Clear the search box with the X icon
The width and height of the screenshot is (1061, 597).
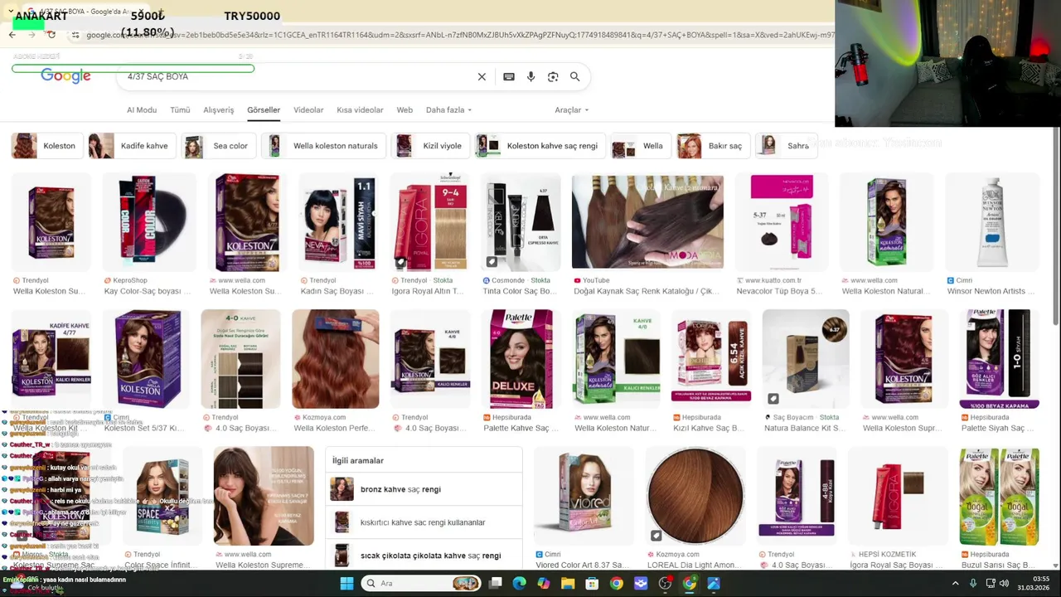point(482,76)
